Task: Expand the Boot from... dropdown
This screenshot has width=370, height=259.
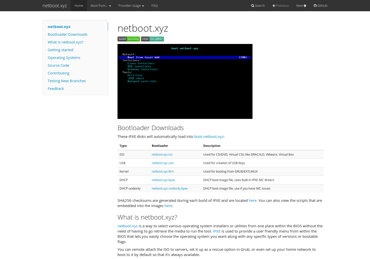Action: pos(99,5)
